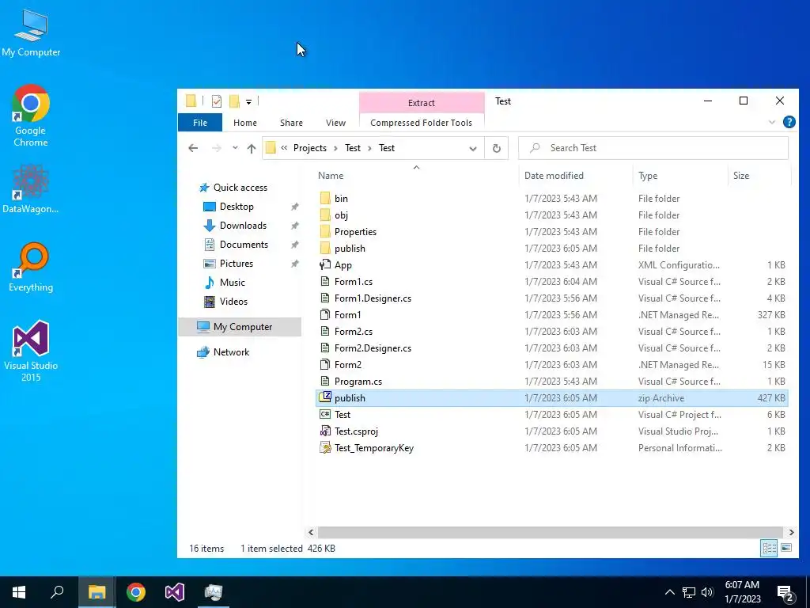Click the New folder quick access toolbar icon
This screenshot has width=810, height=608.
(x=234, y=101)
